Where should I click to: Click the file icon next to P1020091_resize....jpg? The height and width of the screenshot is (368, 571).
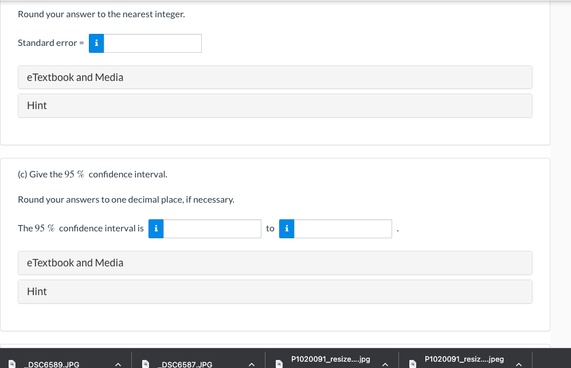click(279, 363)
